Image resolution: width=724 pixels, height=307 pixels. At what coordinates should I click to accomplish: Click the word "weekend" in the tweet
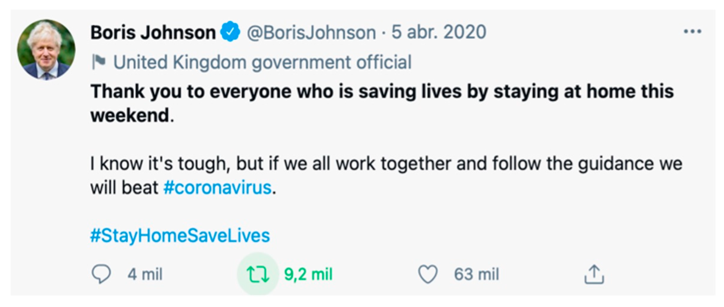pos(130,116)
